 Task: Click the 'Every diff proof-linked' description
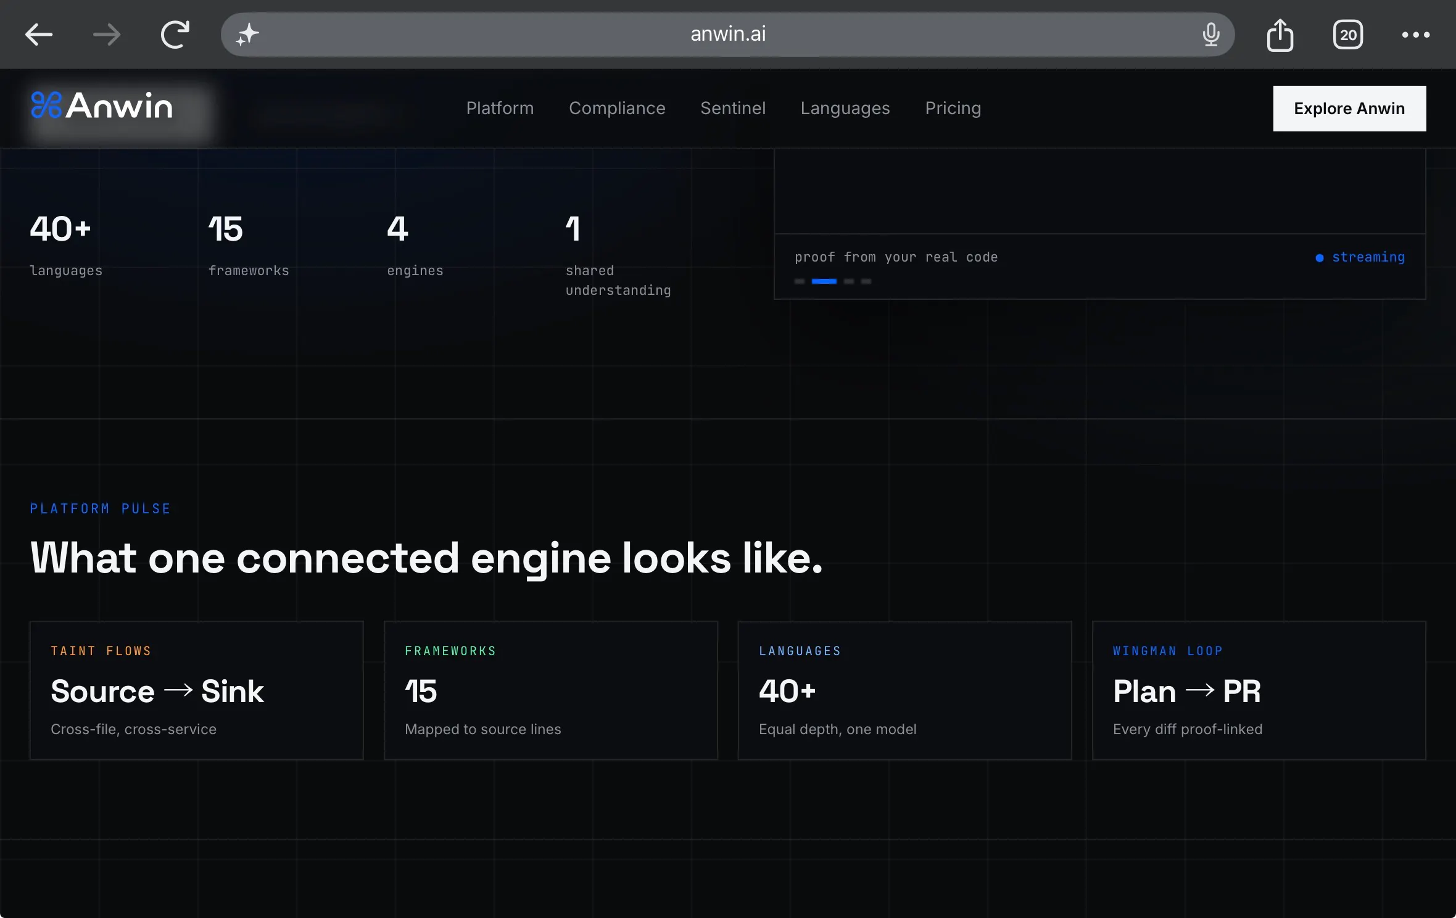pos(1188,729)
